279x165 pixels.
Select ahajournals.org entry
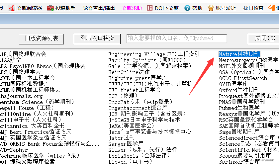[x=21, y=96]
